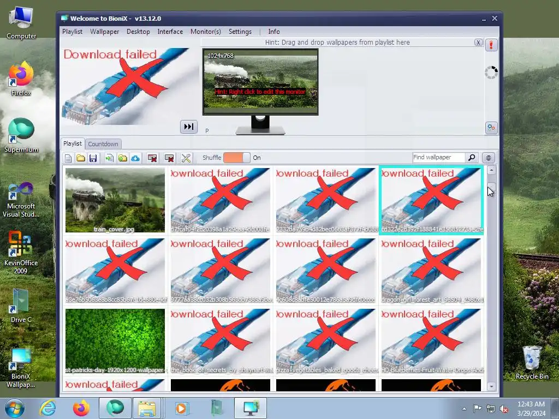The image size is (559, 419).
Task: Open the Wallpaper menu
Action: click(104, 32)
